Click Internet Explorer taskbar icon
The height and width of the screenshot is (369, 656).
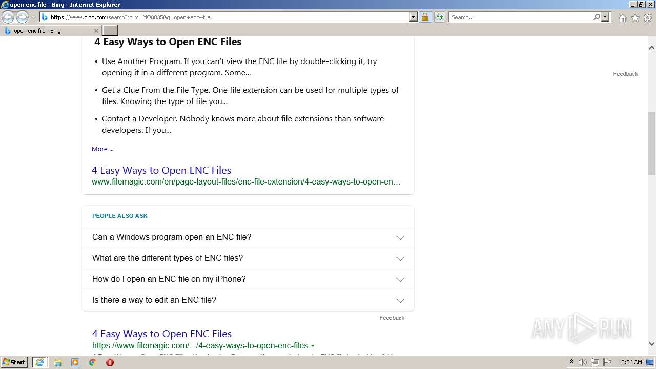coord(39,362)
